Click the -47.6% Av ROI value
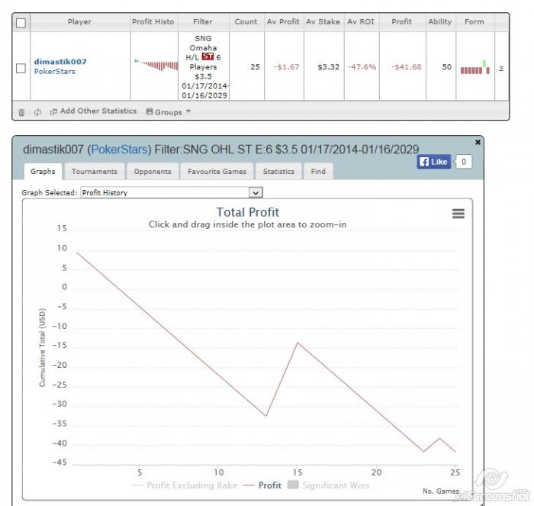Viewport: 534px width, 506px height. click(362, 67)
